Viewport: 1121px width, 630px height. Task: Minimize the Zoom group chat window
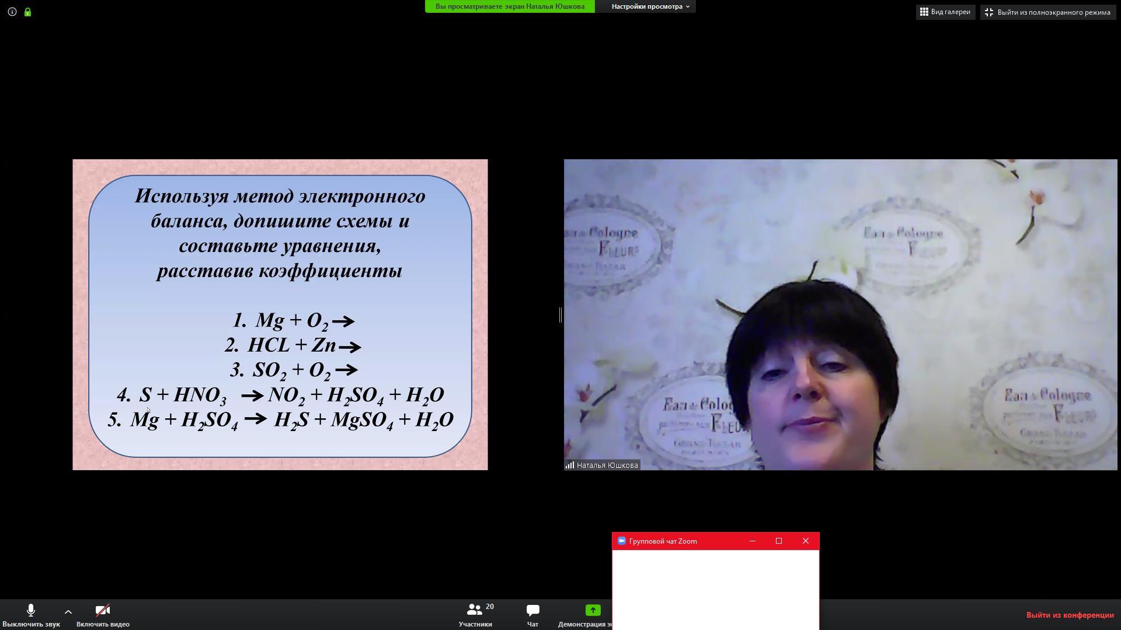tap(753, 541)
